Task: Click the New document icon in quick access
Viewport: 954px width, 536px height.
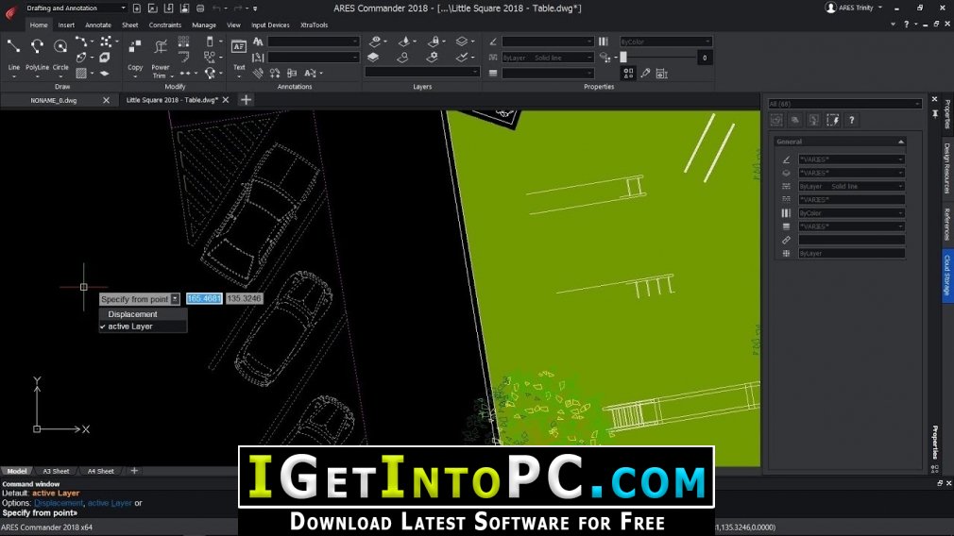Action: [x=136, y=8]
